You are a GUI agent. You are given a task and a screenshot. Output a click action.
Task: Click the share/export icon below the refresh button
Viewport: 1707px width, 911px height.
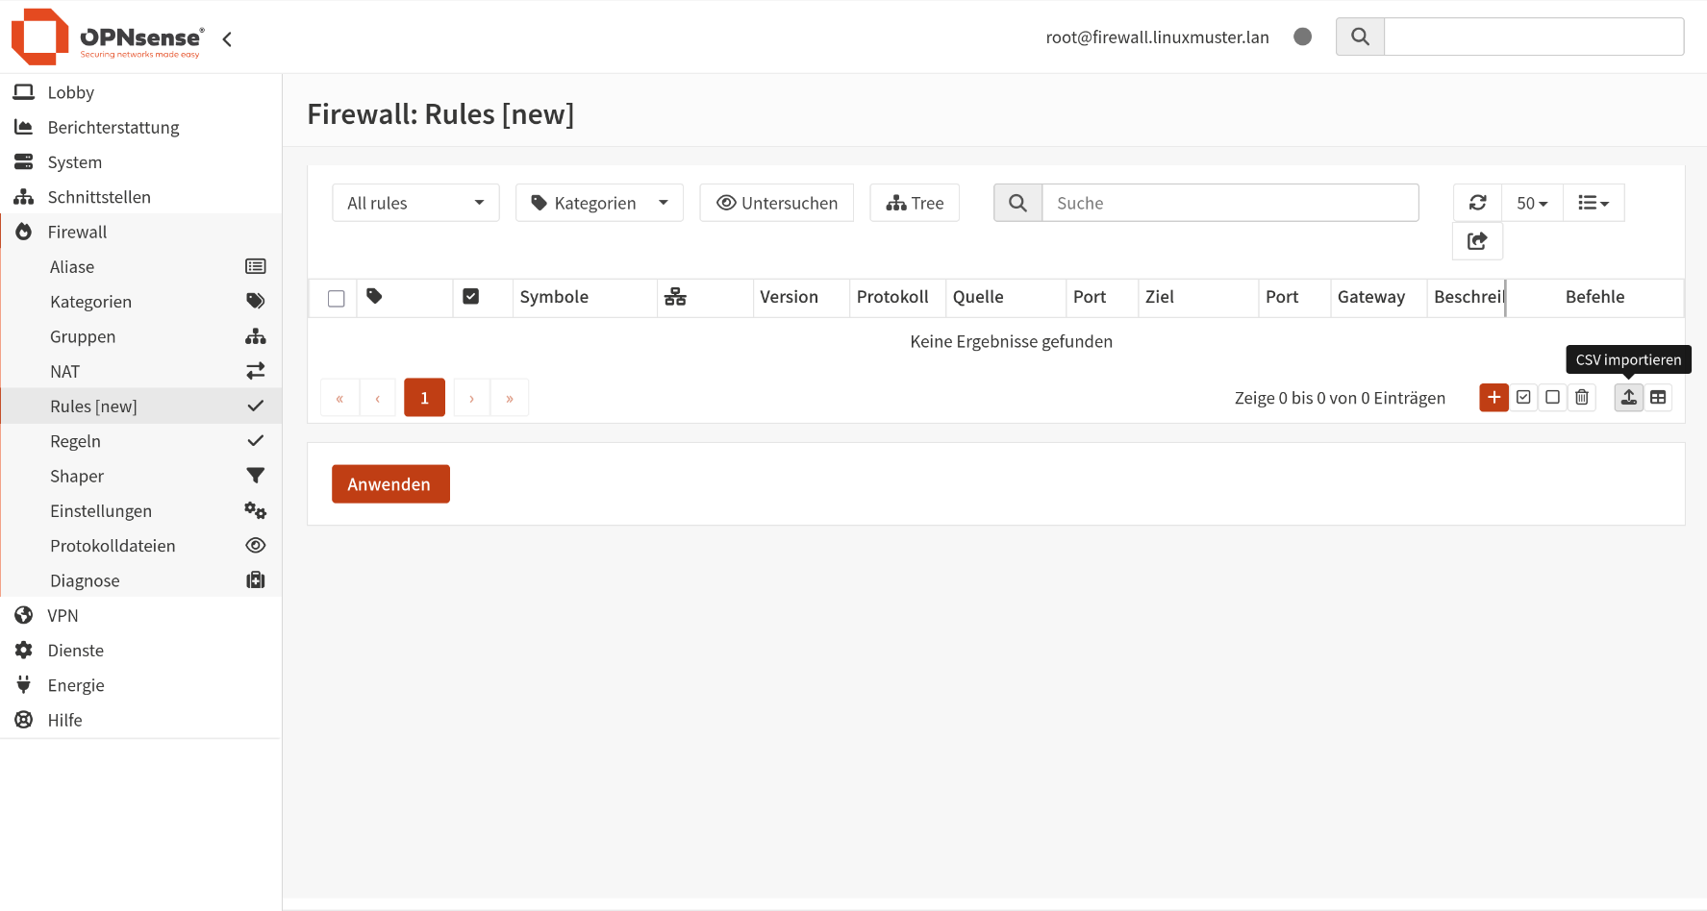tap(1477, 241)
